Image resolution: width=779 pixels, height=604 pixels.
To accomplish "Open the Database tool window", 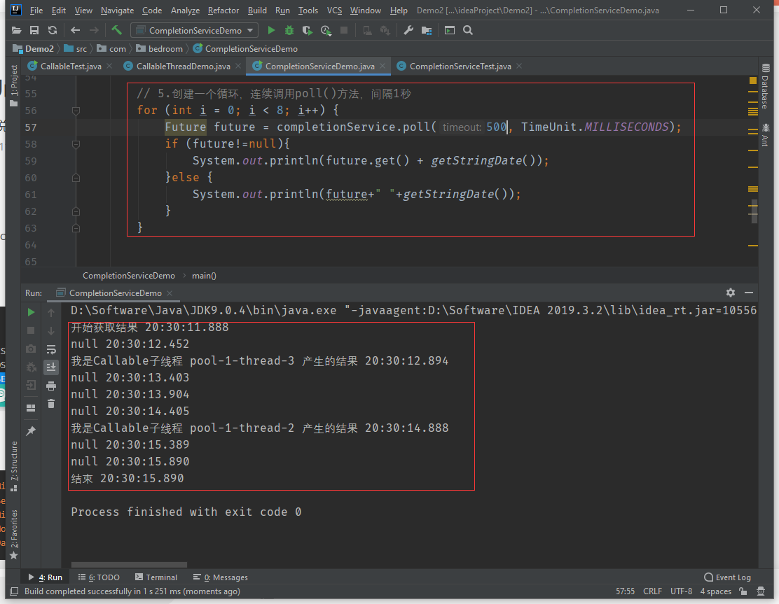I will [x=765, y=87].
